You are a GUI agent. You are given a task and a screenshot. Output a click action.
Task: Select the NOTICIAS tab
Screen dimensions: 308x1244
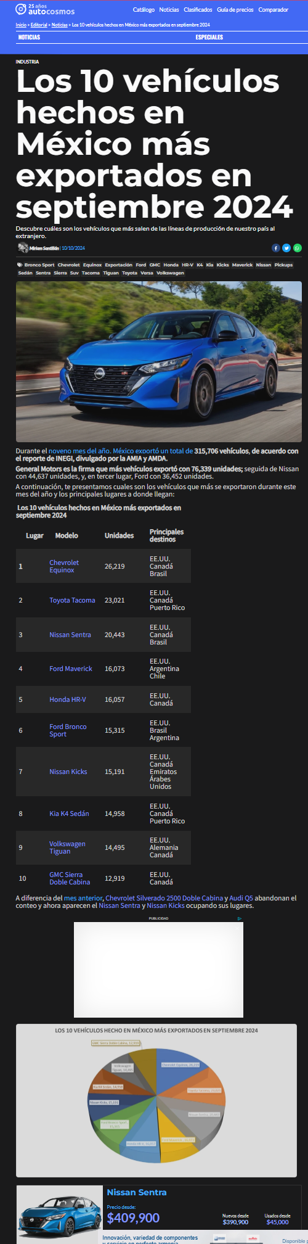[x=29, y=37]
